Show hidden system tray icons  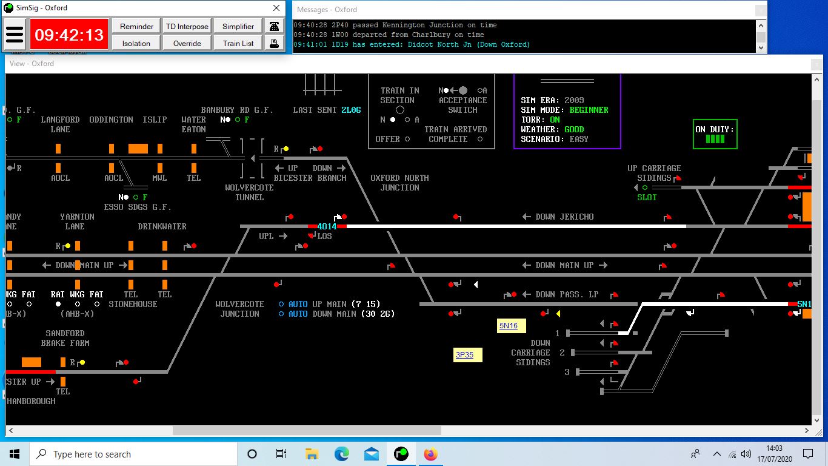(717, 454)
